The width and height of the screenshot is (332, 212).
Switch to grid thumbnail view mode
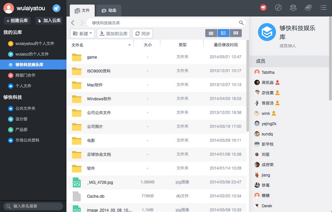(x=236, y=33)
